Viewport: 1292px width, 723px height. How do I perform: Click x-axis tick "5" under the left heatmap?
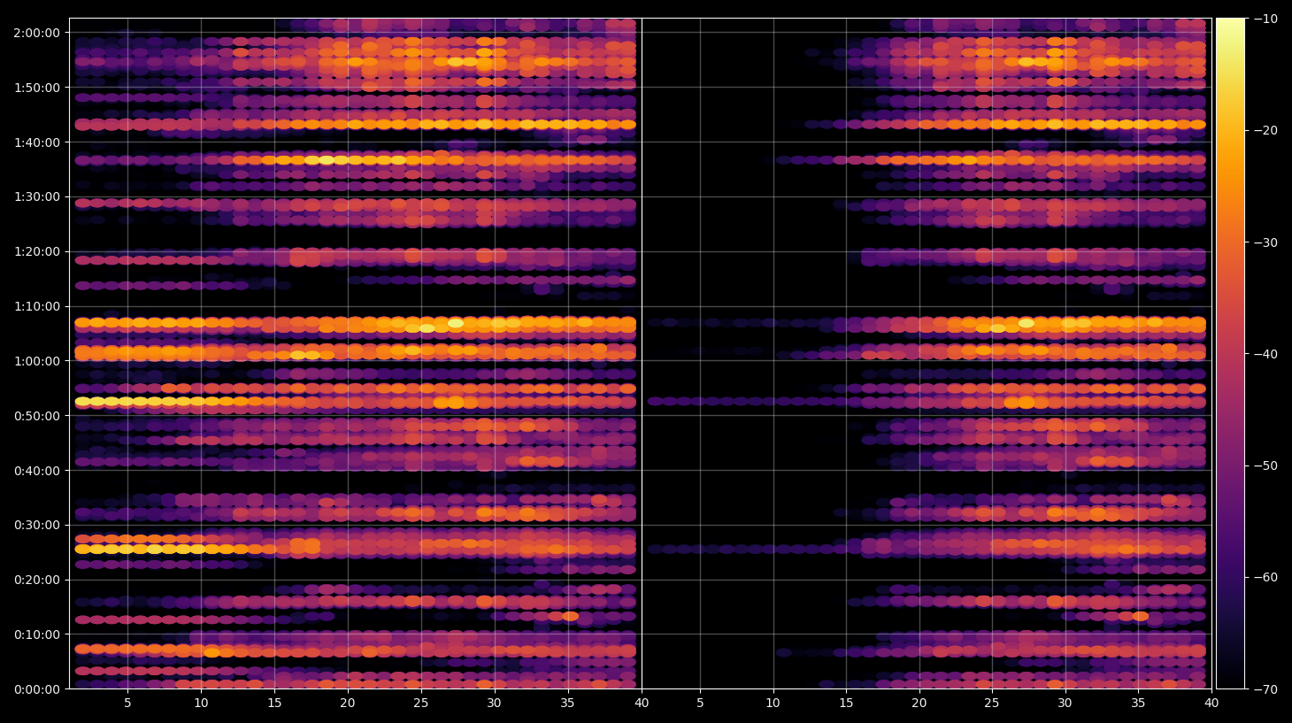127,704
